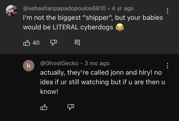This screenshot has width=179, height=121.
Task: Click the word 'cyberdogs' in the top comment
Action: (96, 28)
